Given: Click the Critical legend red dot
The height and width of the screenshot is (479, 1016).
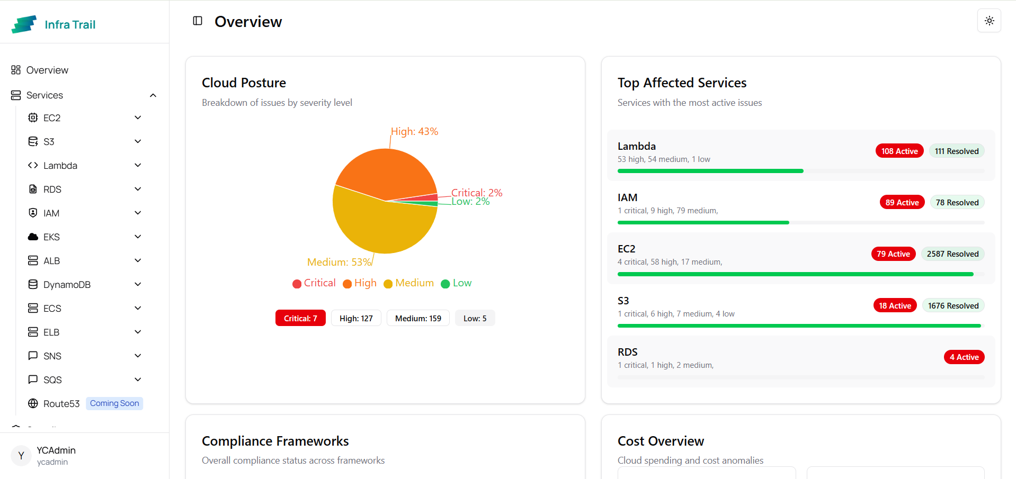Looking at the screenshot, I should click(297, 284).
